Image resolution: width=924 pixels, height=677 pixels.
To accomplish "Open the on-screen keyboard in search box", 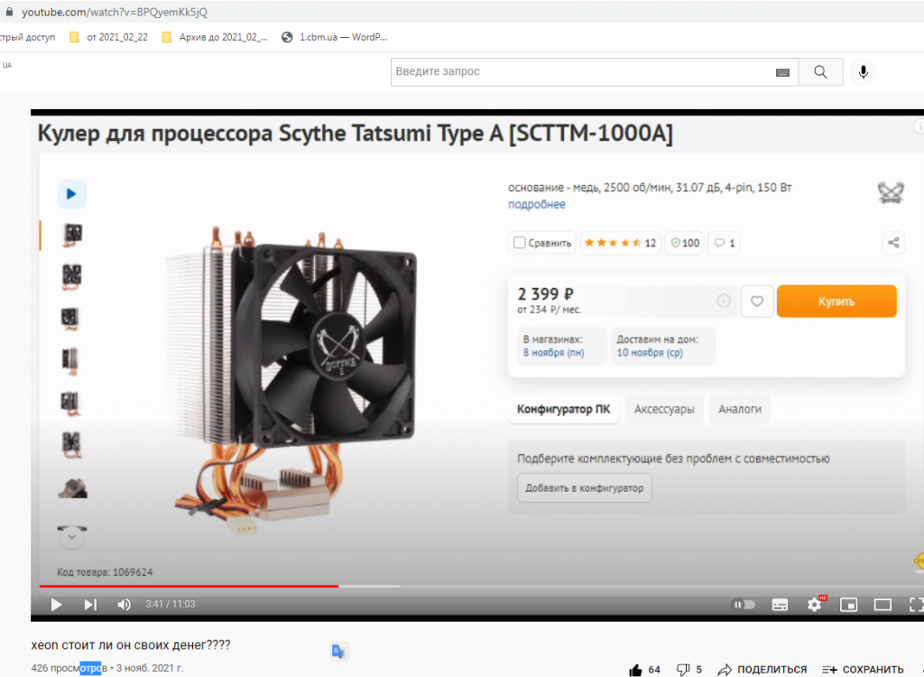I will coord(782,72).
